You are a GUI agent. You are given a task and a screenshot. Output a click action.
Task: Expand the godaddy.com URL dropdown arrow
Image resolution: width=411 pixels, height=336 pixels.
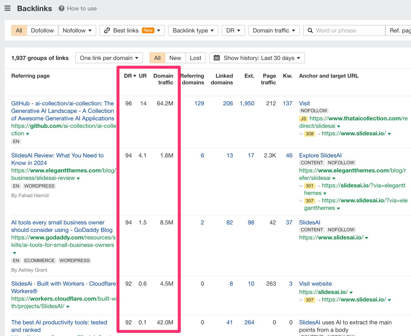click(15, 253)
